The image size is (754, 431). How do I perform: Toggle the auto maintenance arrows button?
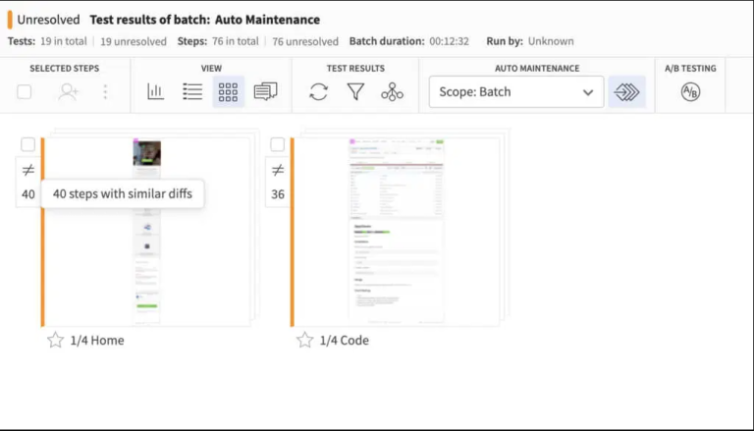tap(626, 92)
